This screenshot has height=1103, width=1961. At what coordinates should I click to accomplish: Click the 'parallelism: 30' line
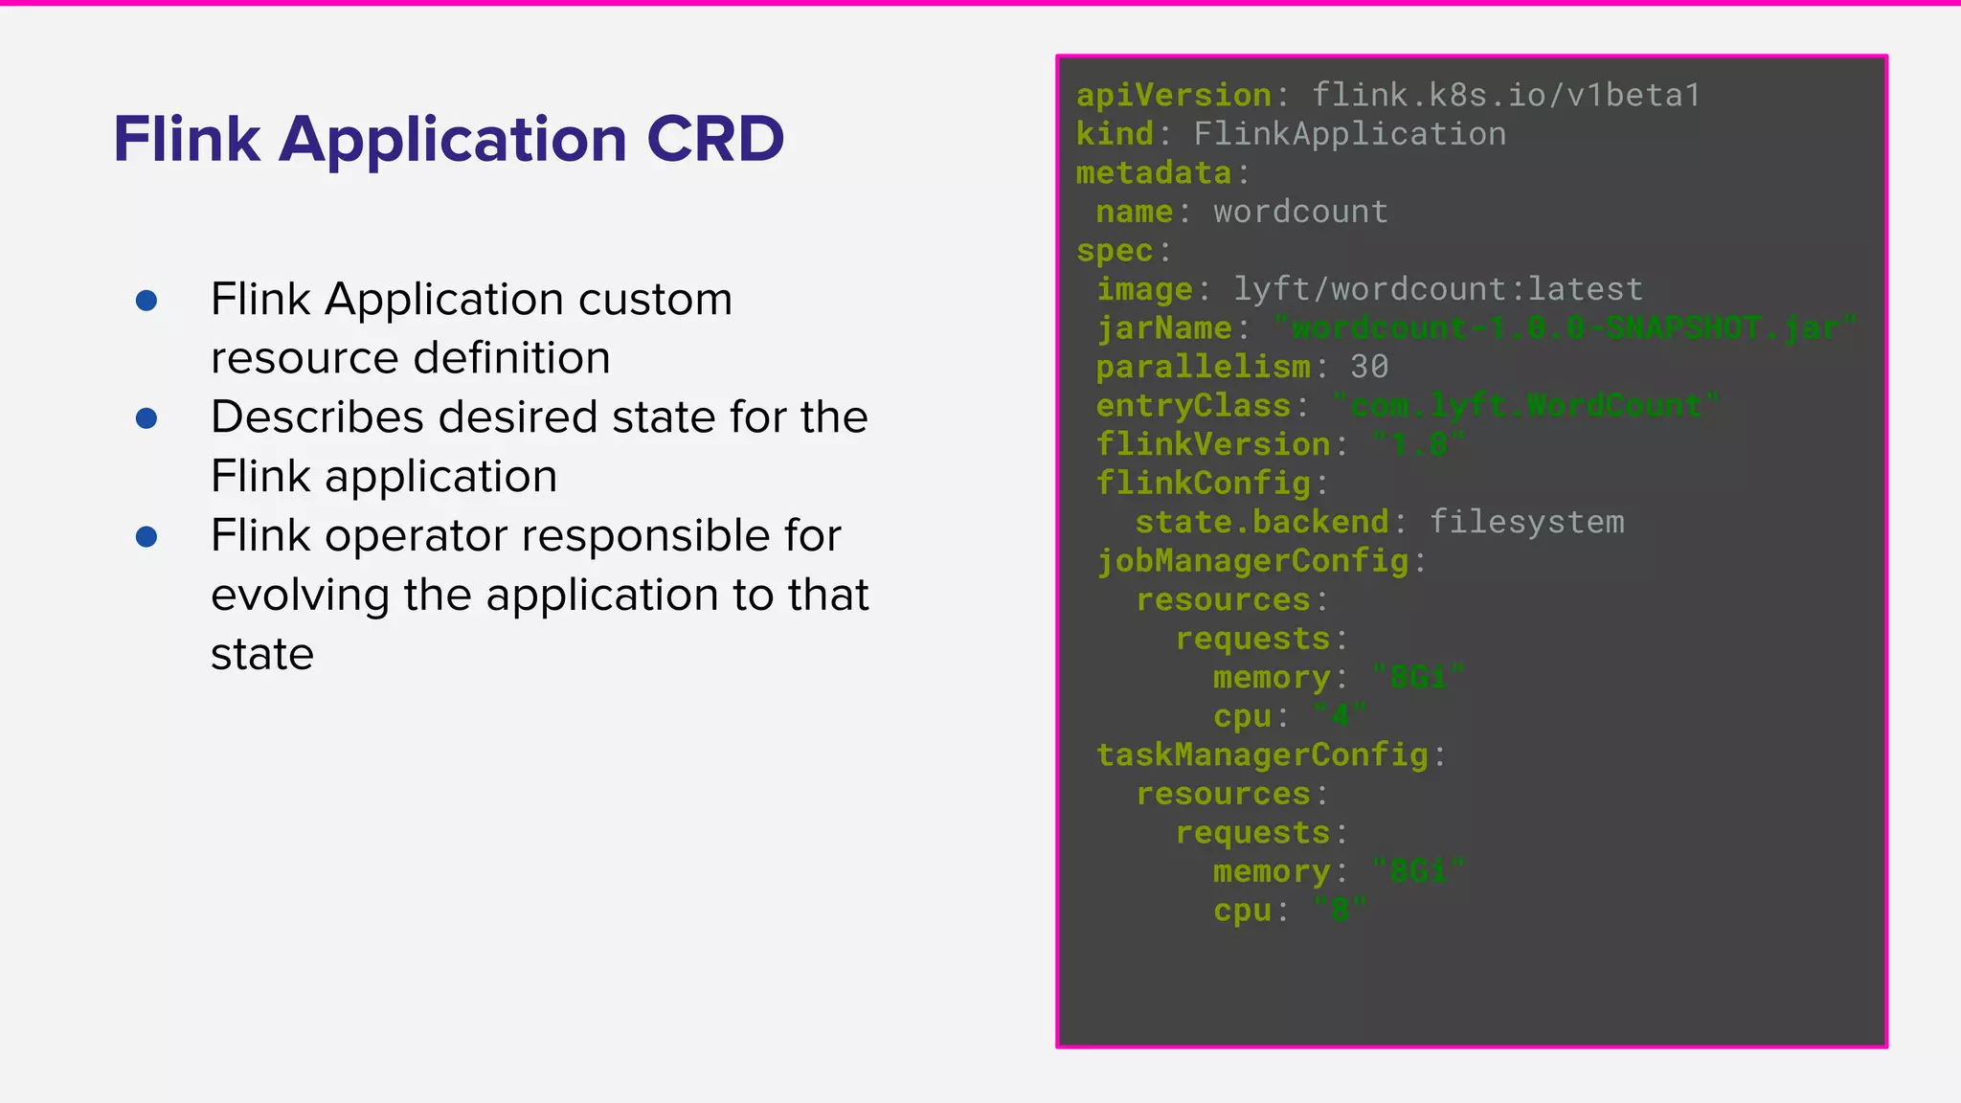point(1242,367)
